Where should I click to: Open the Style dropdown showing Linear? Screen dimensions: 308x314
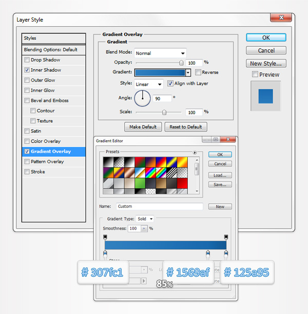[149, 84]
